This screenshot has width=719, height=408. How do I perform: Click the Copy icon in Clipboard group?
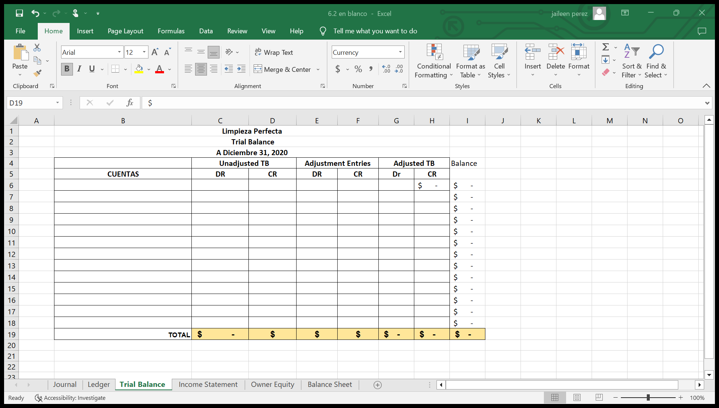coord(37,60)
